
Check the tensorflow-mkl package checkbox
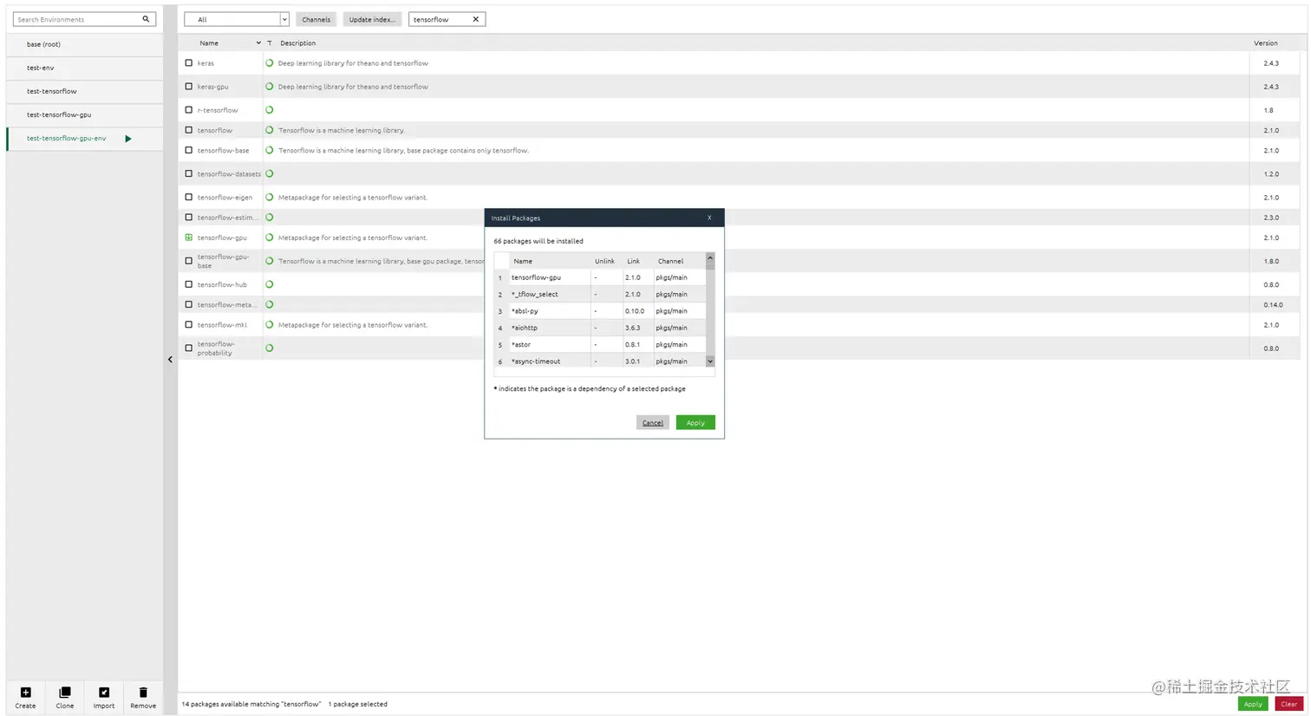click(189, 324)
